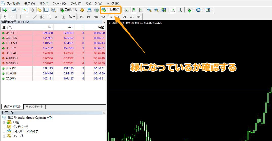Switch chart to M30 timeframe

click(103, 17)
